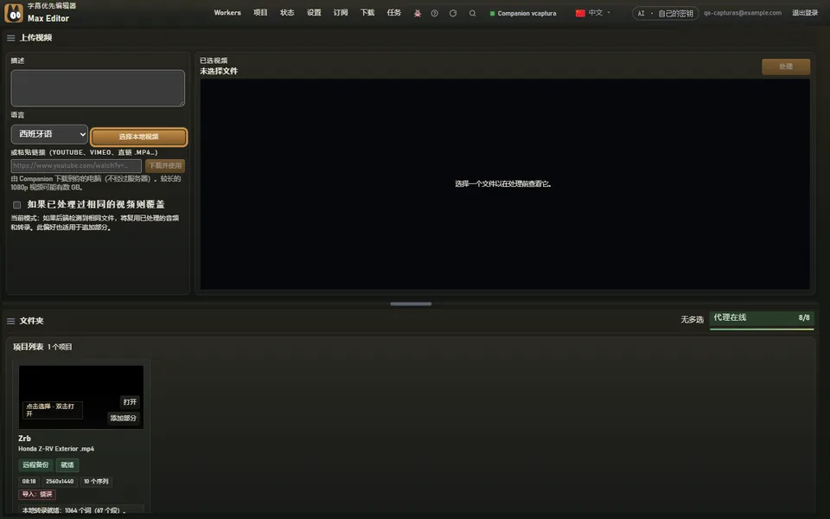Image resolution: width=830 pixels, height=519 pixels.
Task: Click the 代理在线 8/8 progress indicator
Action: (762, 320)
